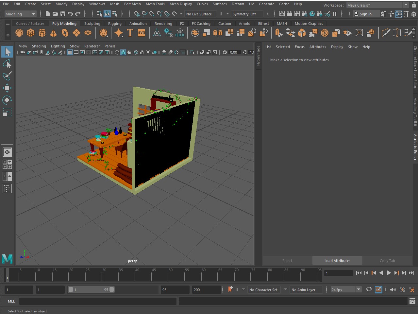Click the Load Attributes button

click(337, 261)
